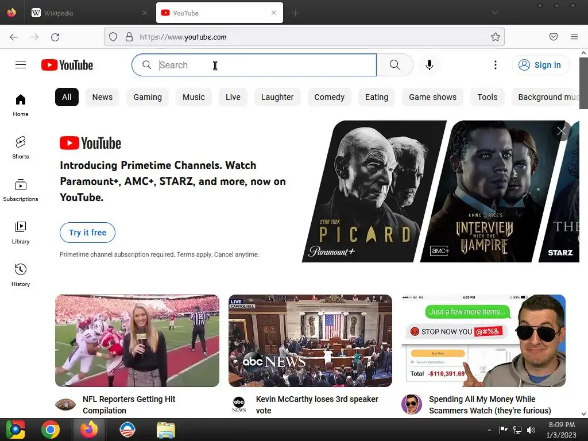Image resolution: width=588 pixels, height=441 pixels.
Task: Open the Firefox application menu
Action: [x=574, y=37]
